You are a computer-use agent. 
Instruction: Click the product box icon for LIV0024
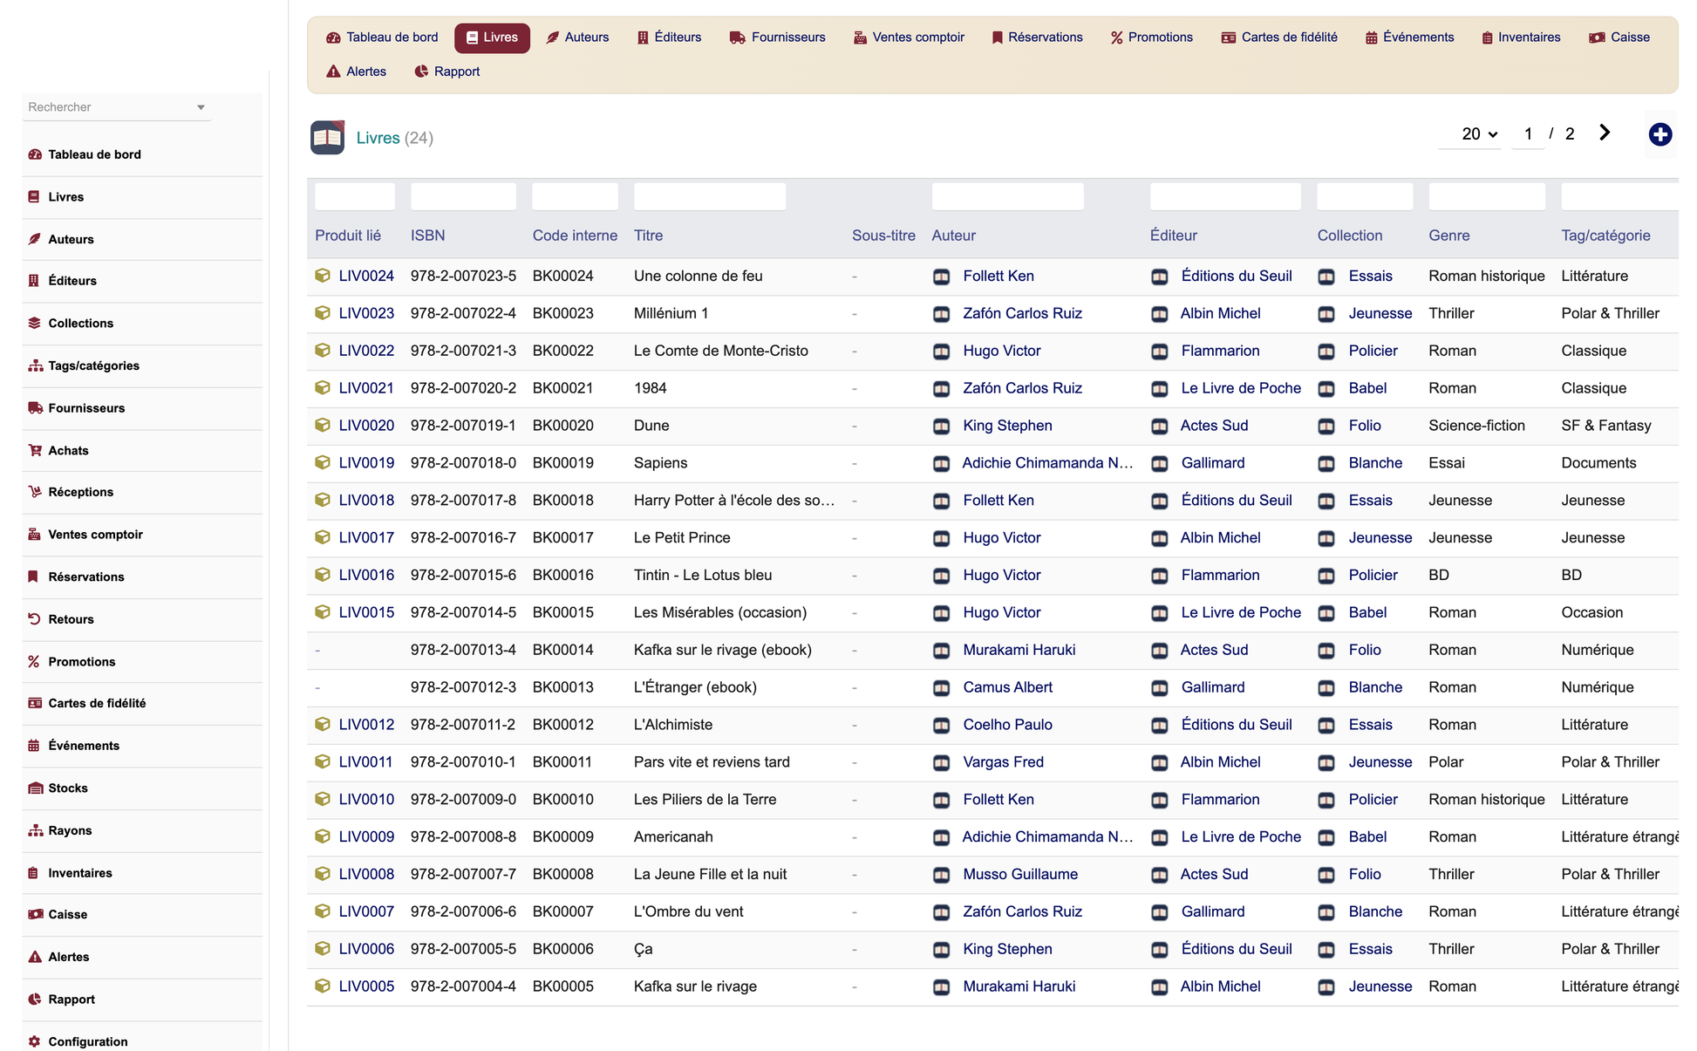click(x=323, y=276)
